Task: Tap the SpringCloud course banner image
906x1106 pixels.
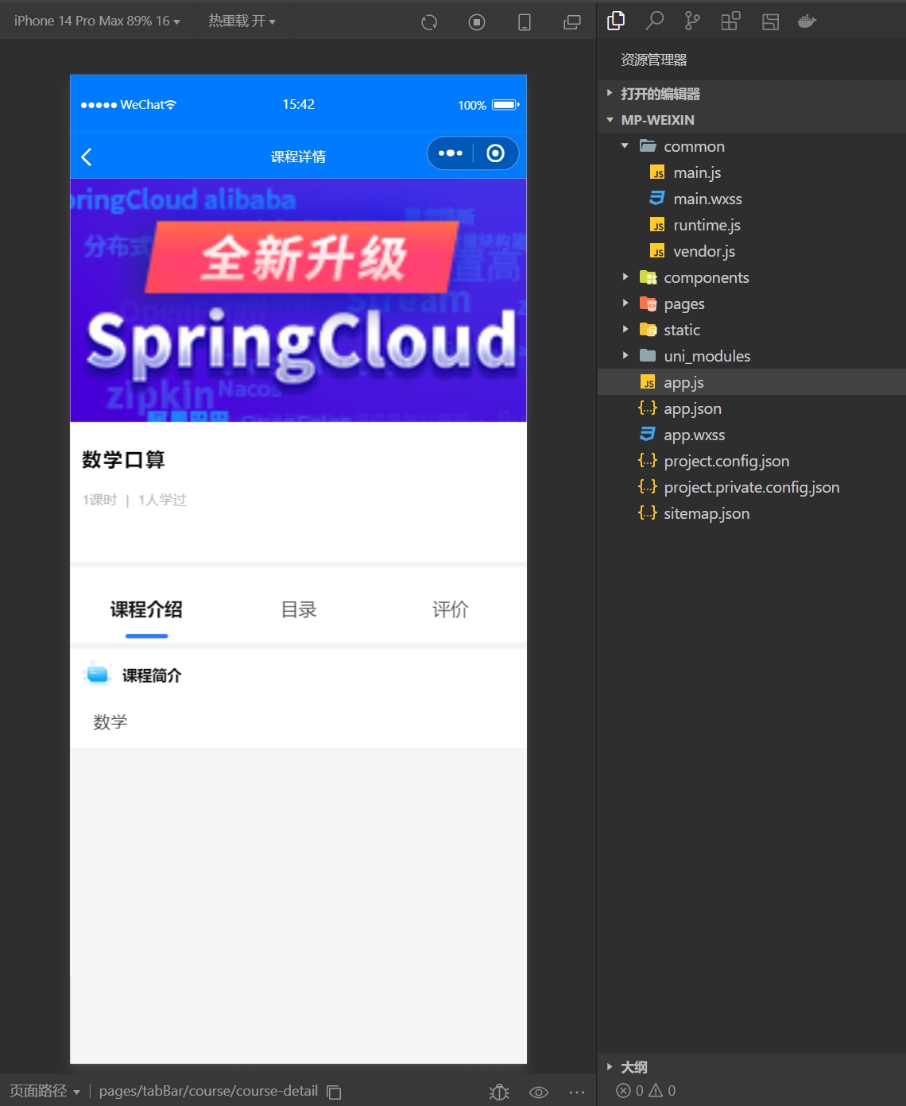Action: point(298,300)
